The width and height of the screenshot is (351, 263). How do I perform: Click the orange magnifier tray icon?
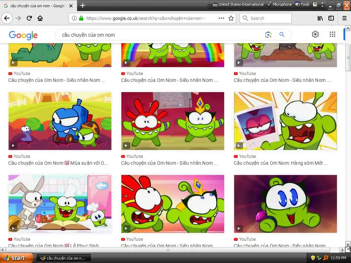click(326, 258)
